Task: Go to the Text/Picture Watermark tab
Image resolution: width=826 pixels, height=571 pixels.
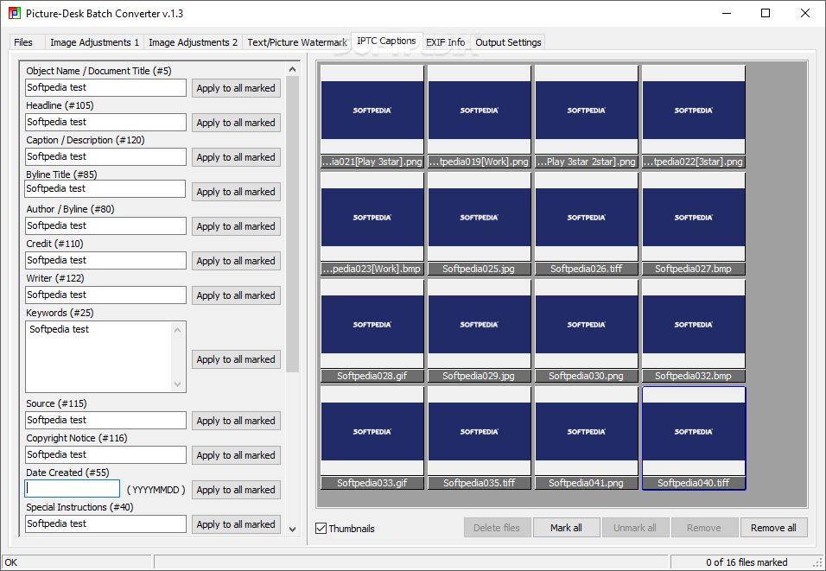Action: 297,42
